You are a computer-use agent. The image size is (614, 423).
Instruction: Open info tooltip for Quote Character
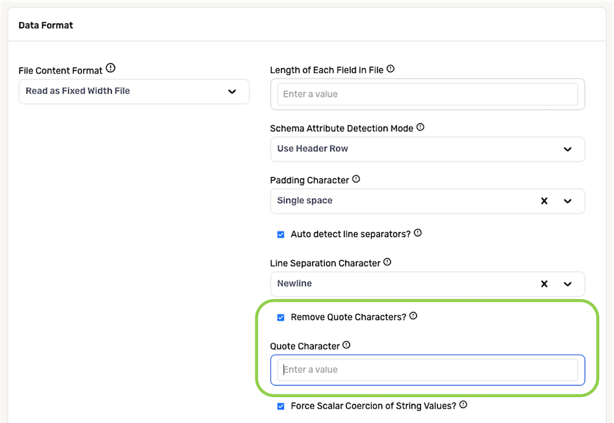point(346,345)
